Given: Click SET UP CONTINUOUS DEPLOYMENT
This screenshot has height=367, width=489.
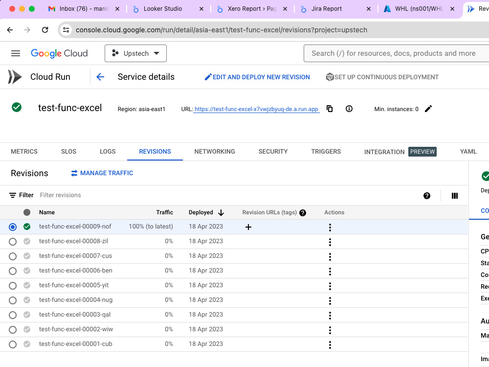Looking at the screenshot, I should click(x=382, y=77).
